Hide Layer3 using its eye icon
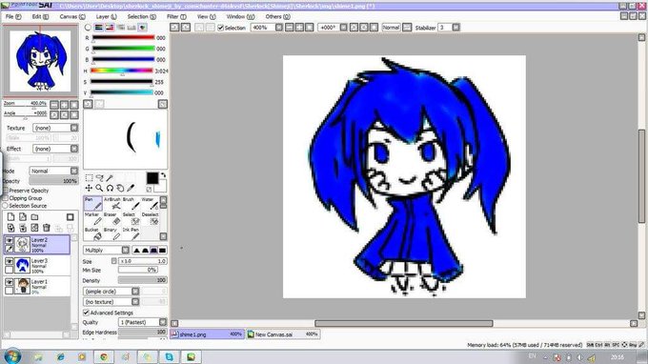 (10, 261)
